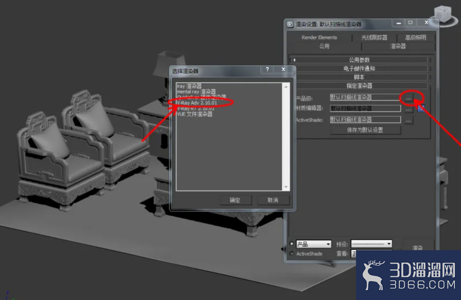The height and width of the screenshot is (300, 461).
Task: Click the 渲染设置 window title icon
Action: 290,24
